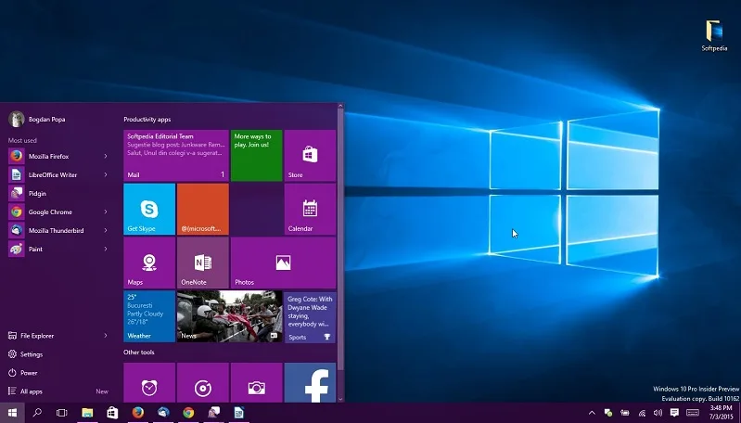Open network icon in system tray
The image size is (741, 423).
coord(642,413)
